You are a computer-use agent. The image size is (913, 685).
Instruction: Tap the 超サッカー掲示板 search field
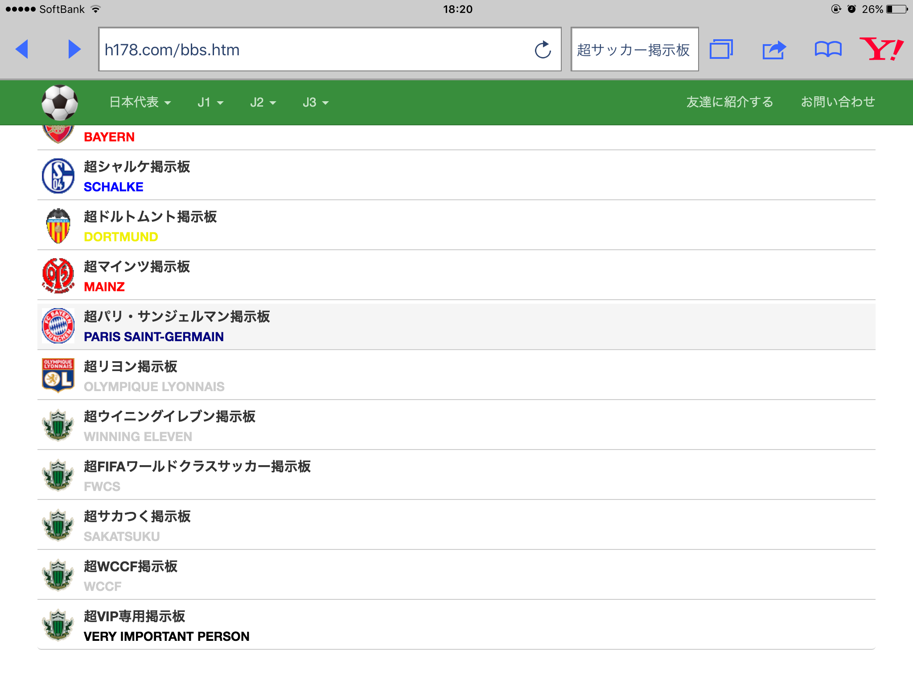[634, 50]
